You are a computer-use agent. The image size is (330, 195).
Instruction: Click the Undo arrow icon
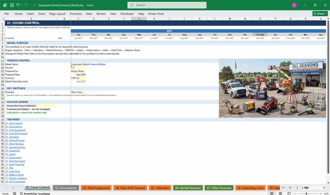click(x=18, y=5)
